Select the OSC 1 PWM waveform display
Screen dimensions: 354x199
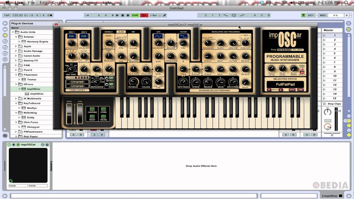tap(71, 36)
